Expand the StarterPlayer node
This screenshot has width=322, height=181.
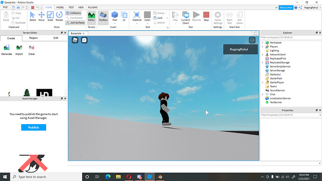(262, 82)
